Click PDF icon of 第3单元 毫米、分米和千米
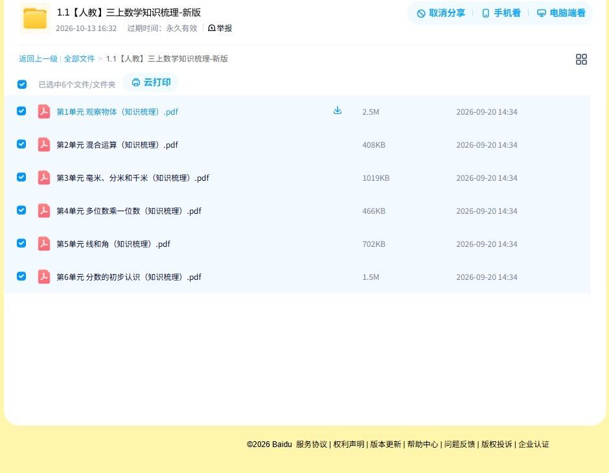 pos(44,178)
